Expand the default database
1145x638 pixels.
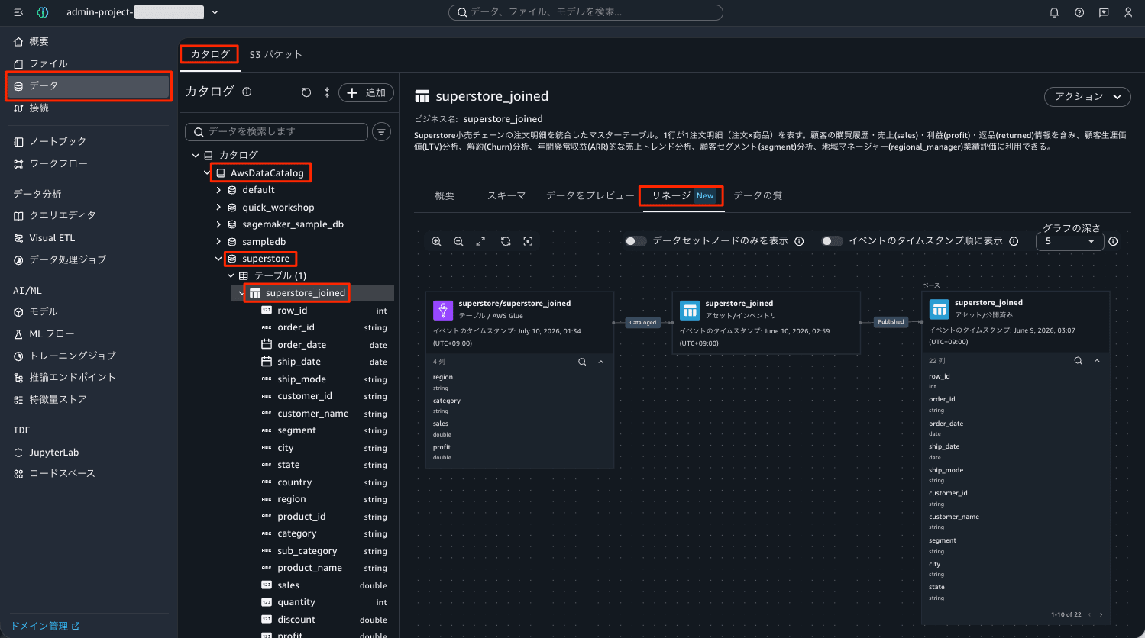point(218,190)
